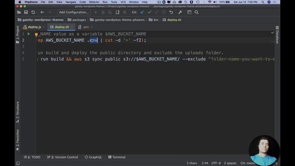Screen dimensions: 295x166
Task: Click the Open folder toolbar icon
Action: (19, 12)
